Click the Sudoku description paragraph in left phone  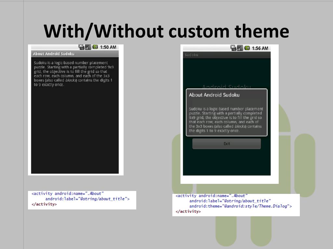pos(74,74)
